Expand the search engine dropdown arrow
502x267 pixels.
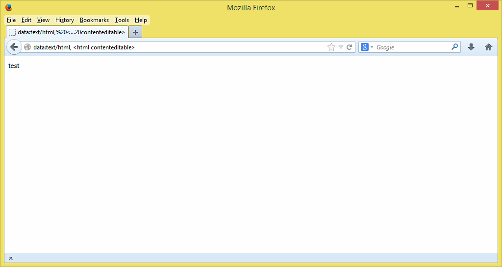click(x=372, y=47)
